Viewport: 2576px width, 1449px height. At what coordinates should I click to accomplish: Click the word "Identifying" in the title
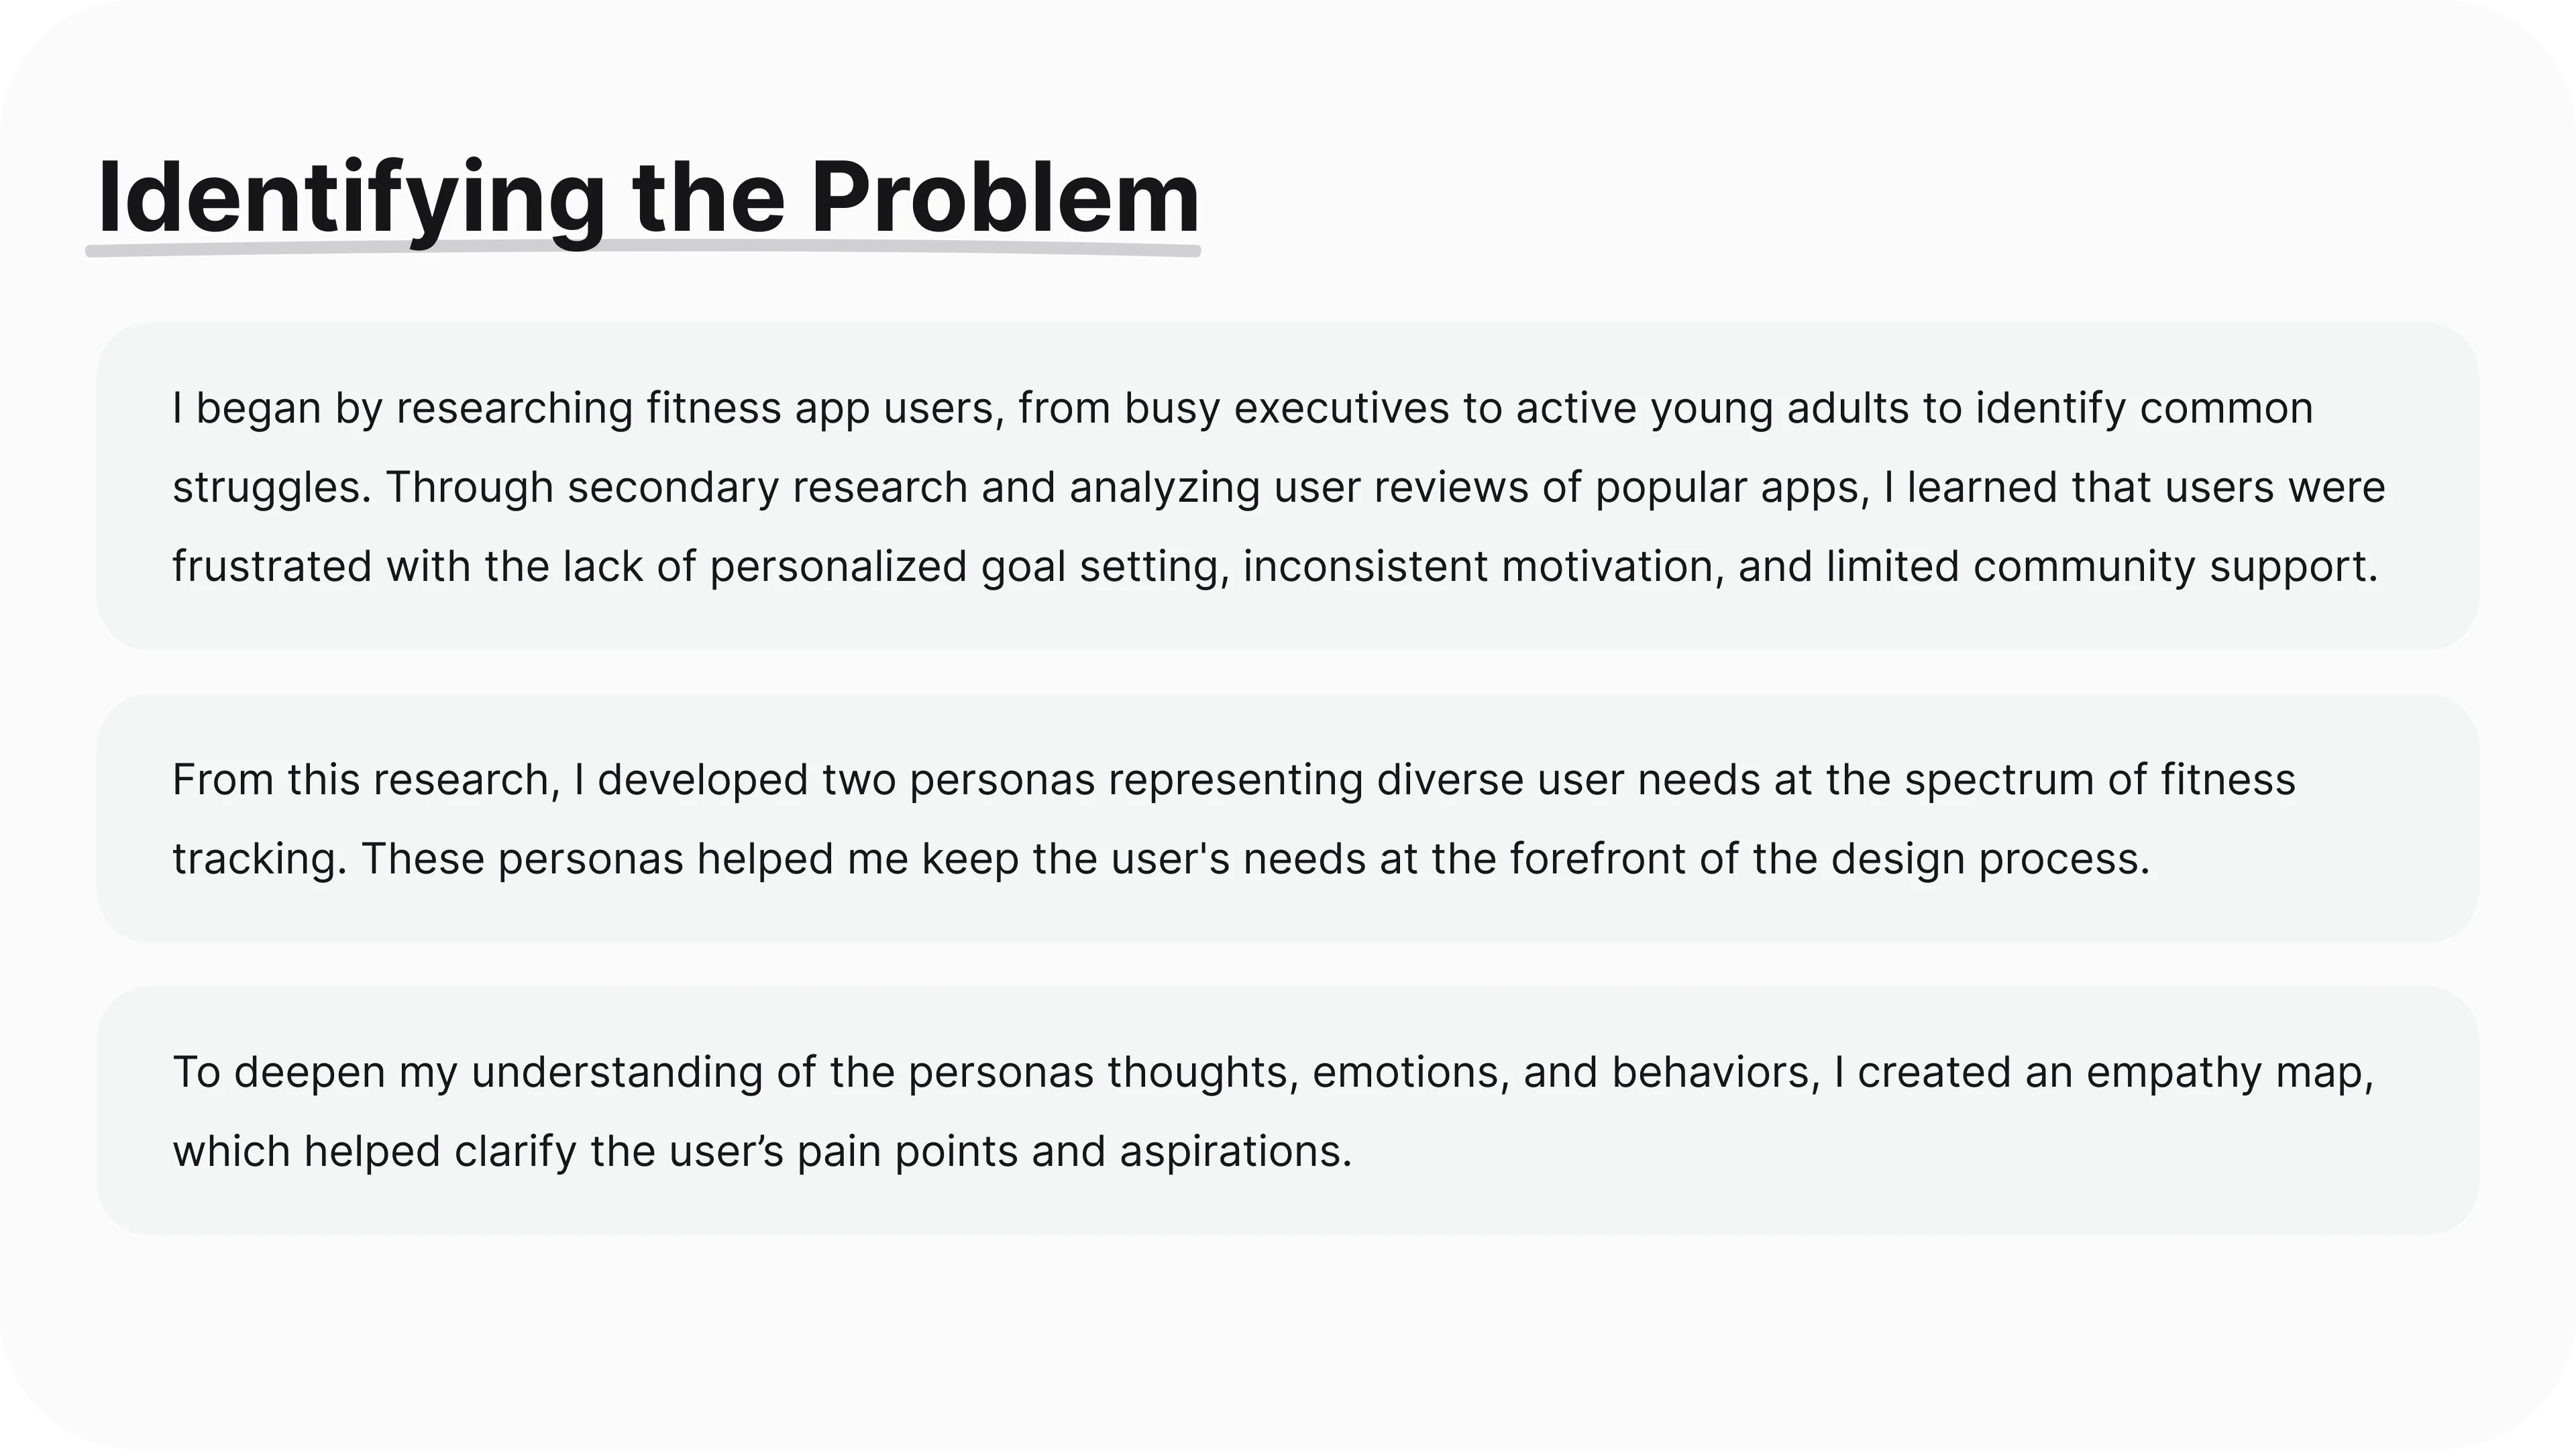[x=351, y=200]
